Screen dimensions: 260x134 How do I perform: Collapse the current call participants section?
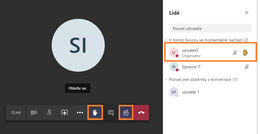click(x=166, y=40)
